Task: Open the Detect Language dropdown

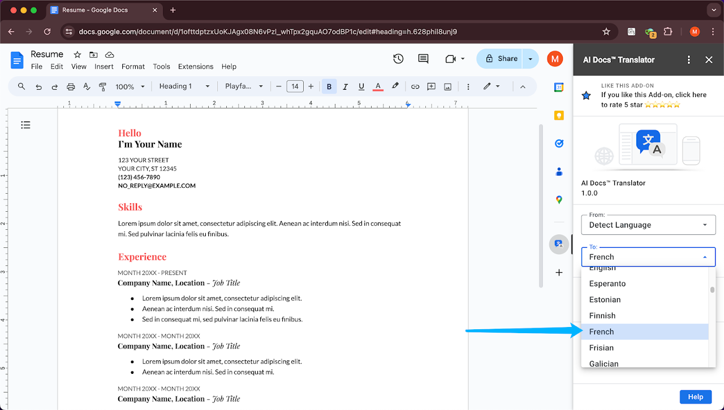Action: pos(648,224)
